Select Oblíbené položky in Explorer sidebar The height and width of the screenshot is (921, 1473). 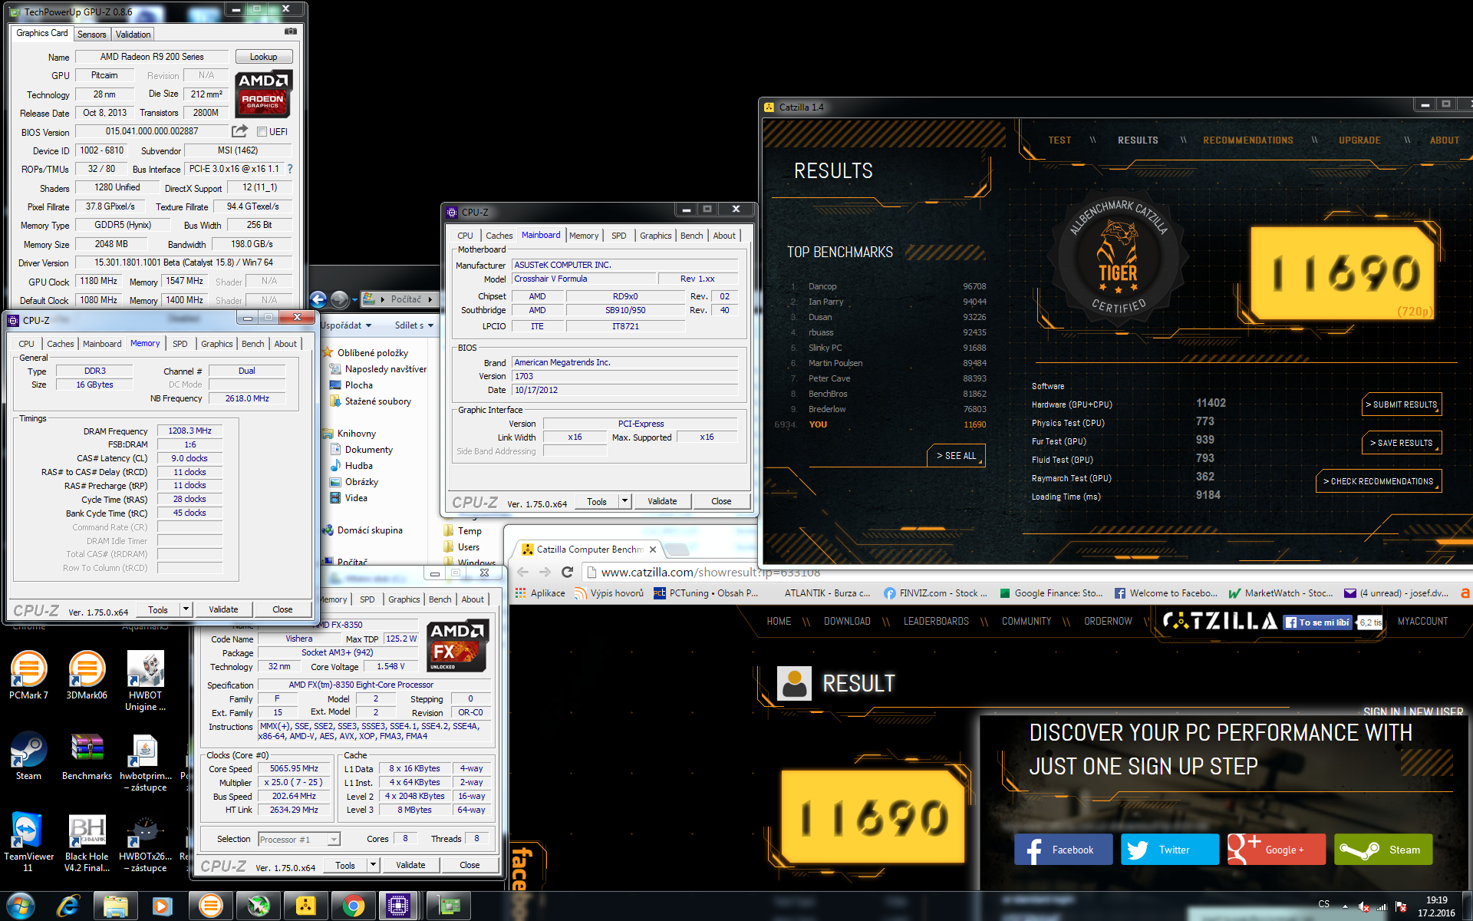click(x=373, y=353)
